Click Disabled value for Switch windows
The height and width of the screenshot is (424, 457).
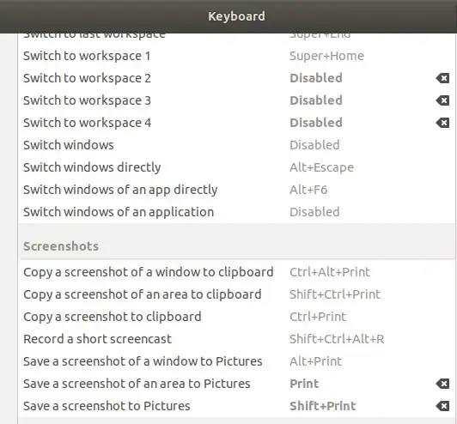(x=314, y=145)
